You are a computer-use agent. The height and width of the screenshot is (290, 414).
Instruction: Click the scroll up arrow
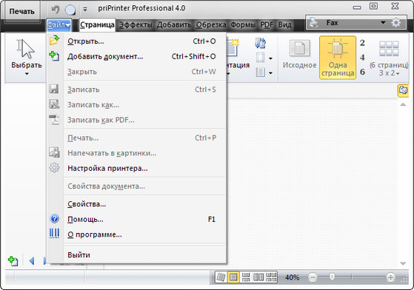(403, 104)
